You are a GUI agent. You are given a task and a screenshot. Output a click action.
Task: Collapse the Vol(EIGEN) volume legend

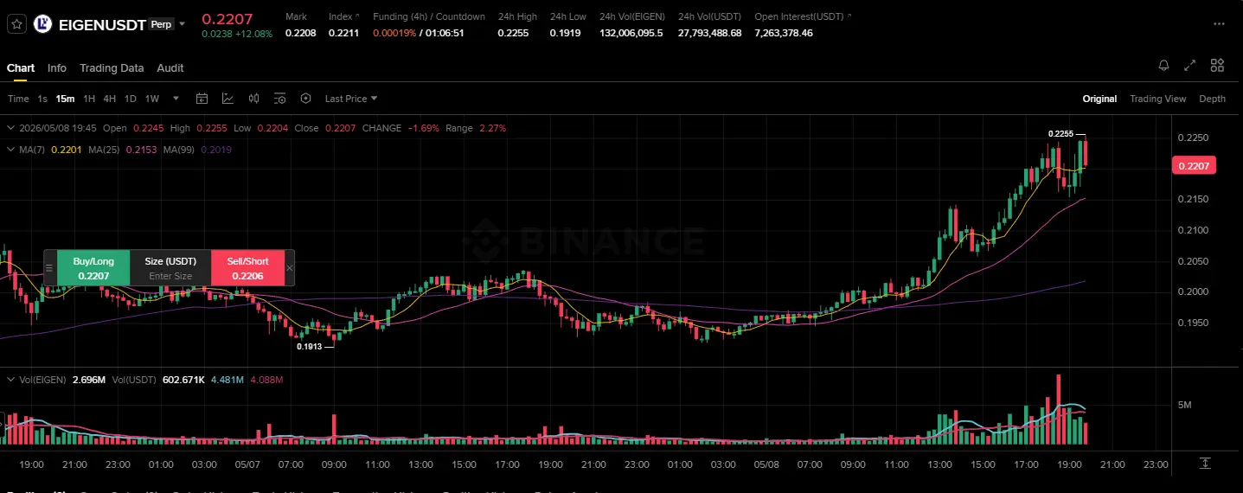[x=10, y=380]
